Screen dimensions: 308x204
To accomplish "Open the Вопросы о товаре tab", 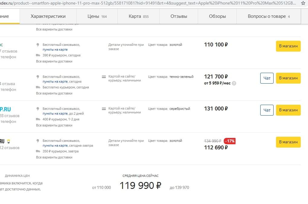I will pyautogui.click(x=269, y=16).
